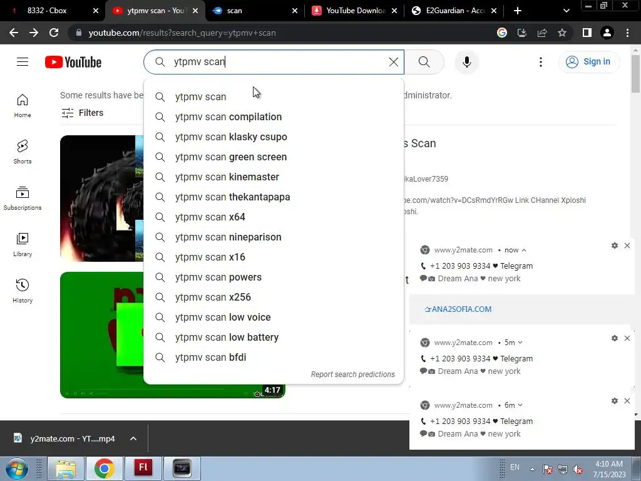Viewport: 641px width, 481px height.
Task: Submit search with the magnifier button
Action: click(424, 62)
